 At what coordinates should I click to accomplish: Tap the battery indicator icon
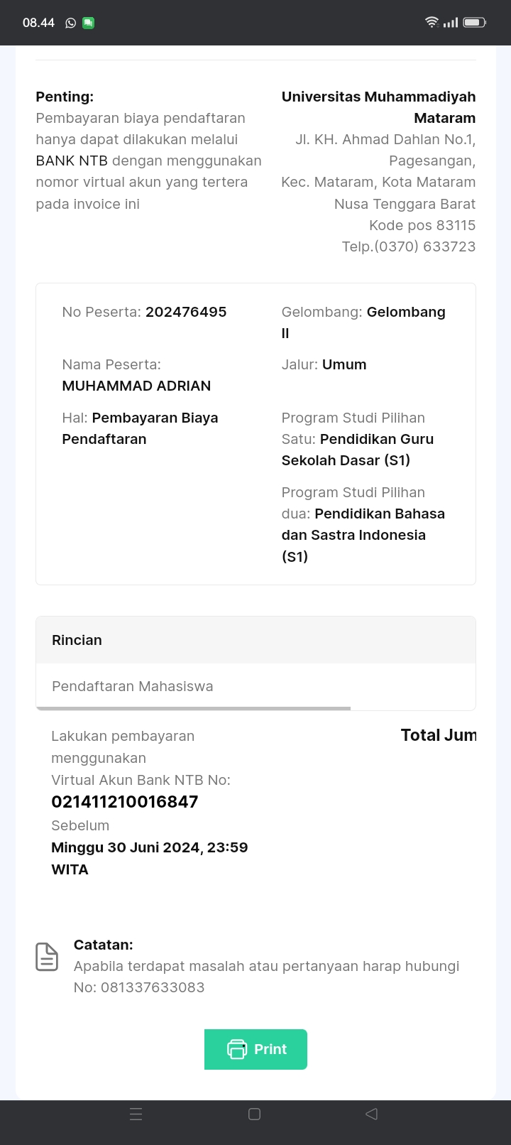[x=474, y=23]
